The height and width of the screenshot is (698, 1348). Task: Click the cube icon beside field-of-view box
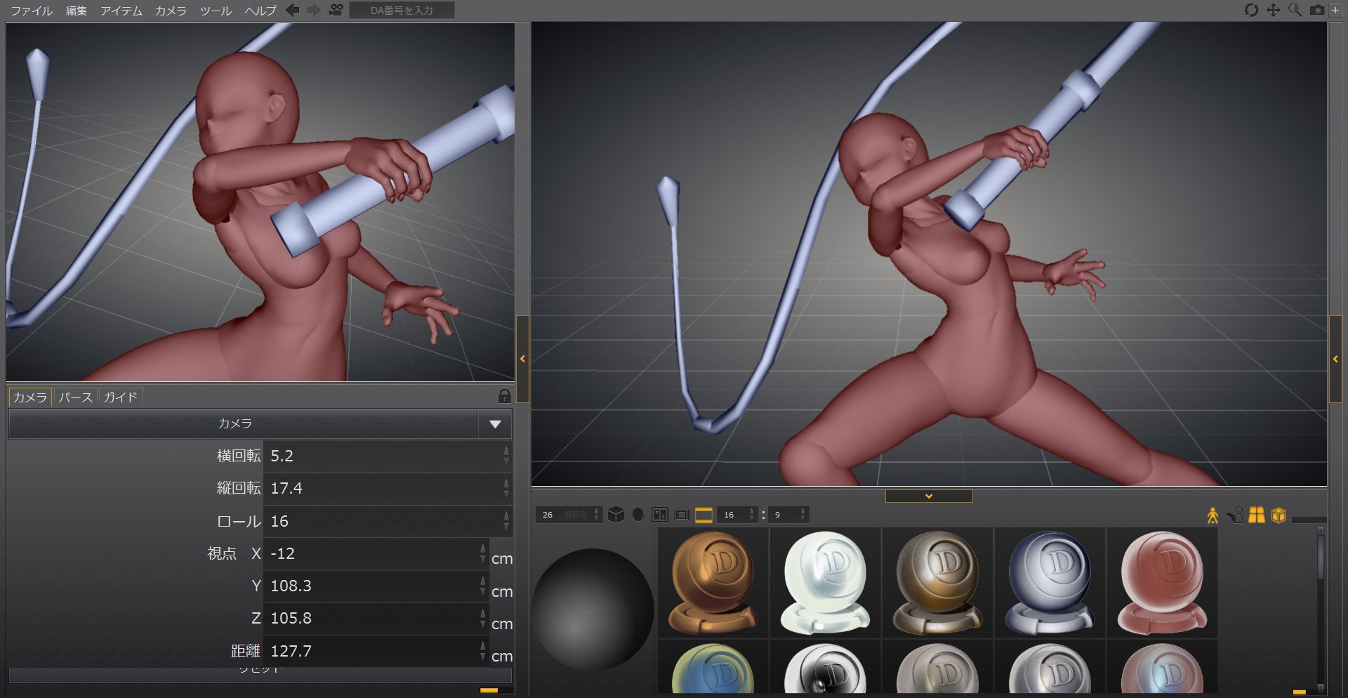coord(616,515)
